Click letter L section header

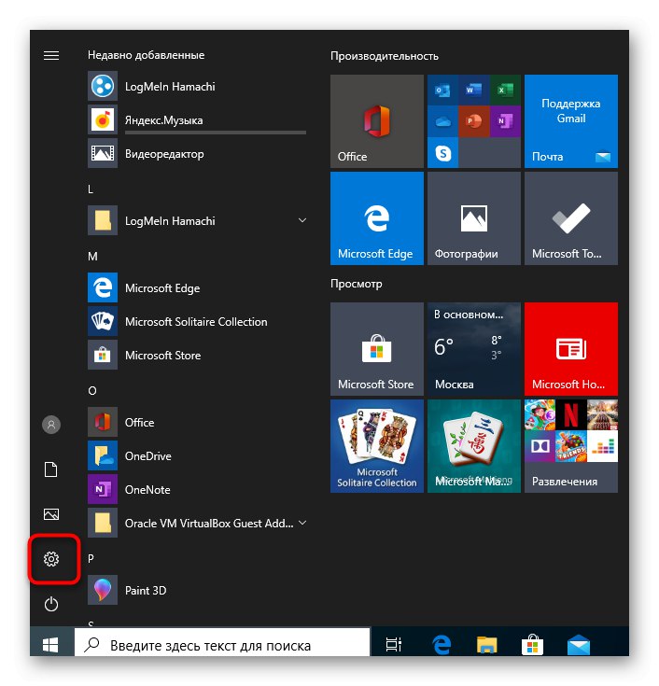click(x=91, y=189)
